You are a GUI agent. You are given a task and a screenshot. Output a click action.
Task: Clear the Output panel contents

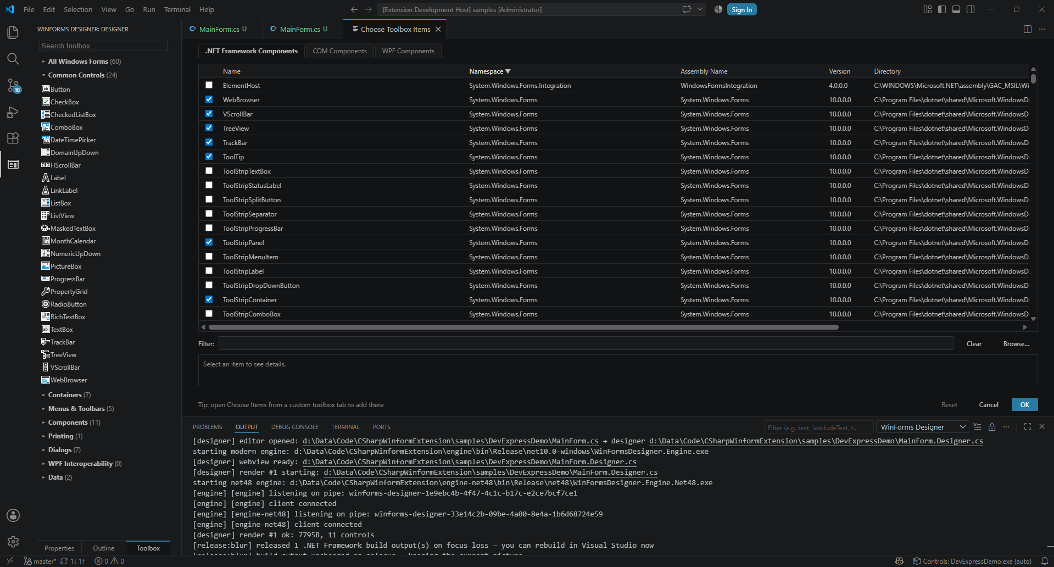point(977,427)
